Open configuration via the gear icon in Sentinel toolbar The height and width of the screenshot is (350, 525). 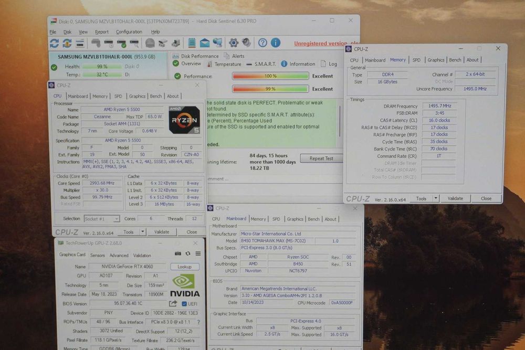click(234, 43)
